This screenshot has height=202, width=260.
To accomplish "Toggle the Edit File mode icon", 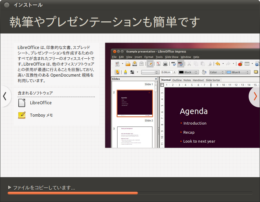I will tap(150, 64).
